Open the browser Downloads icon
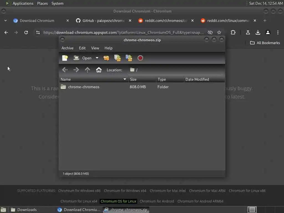This screenshot has height=213, width=284. pyautogui.click(x=258, y=32)
